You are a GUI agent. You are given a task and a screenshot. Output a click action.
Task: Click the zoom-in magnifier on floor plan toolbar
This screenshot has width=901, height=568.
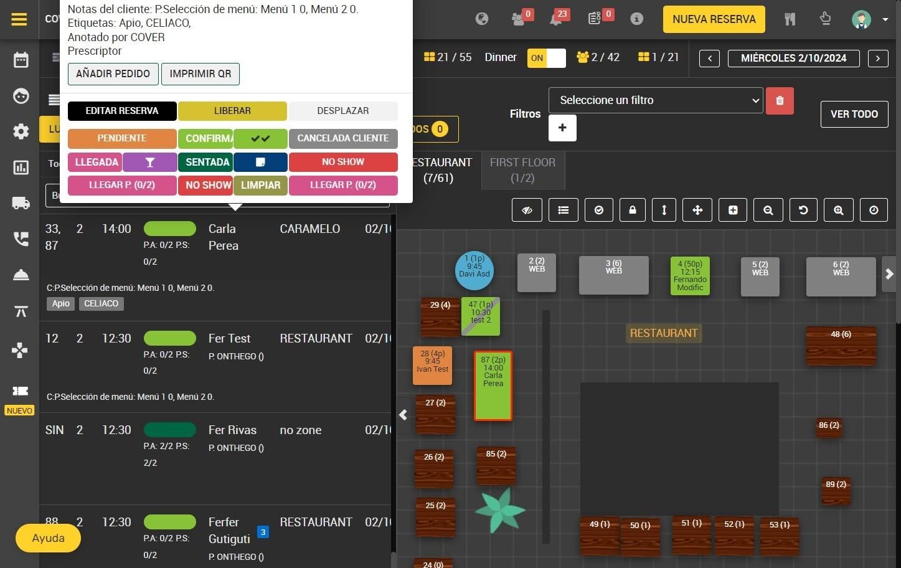[839, 211]
